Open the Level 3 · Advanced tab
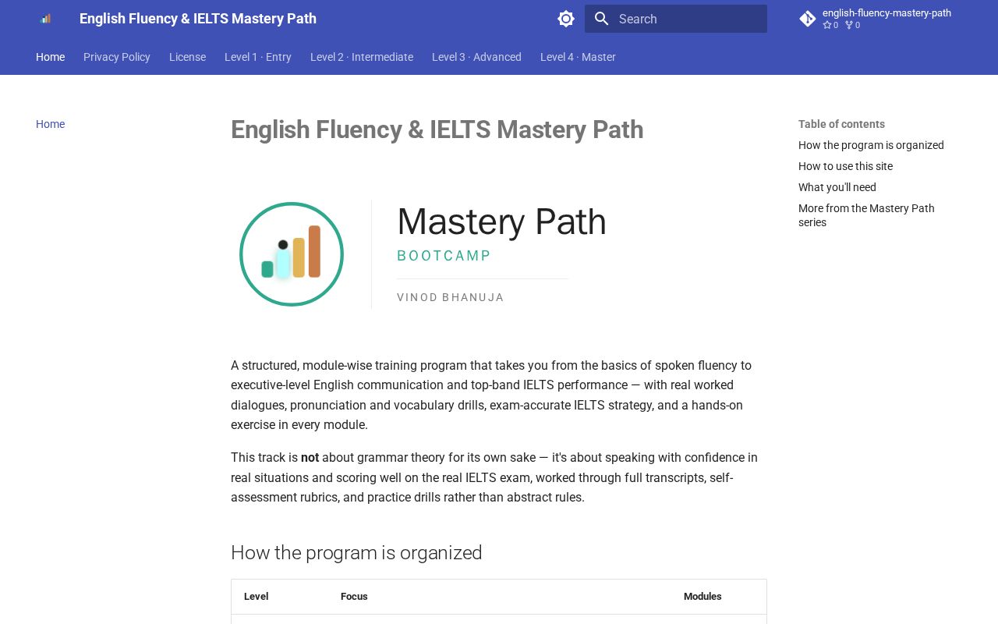Image resolution: width=998 pixels, height=624 pixels. (x=476, y=57)
